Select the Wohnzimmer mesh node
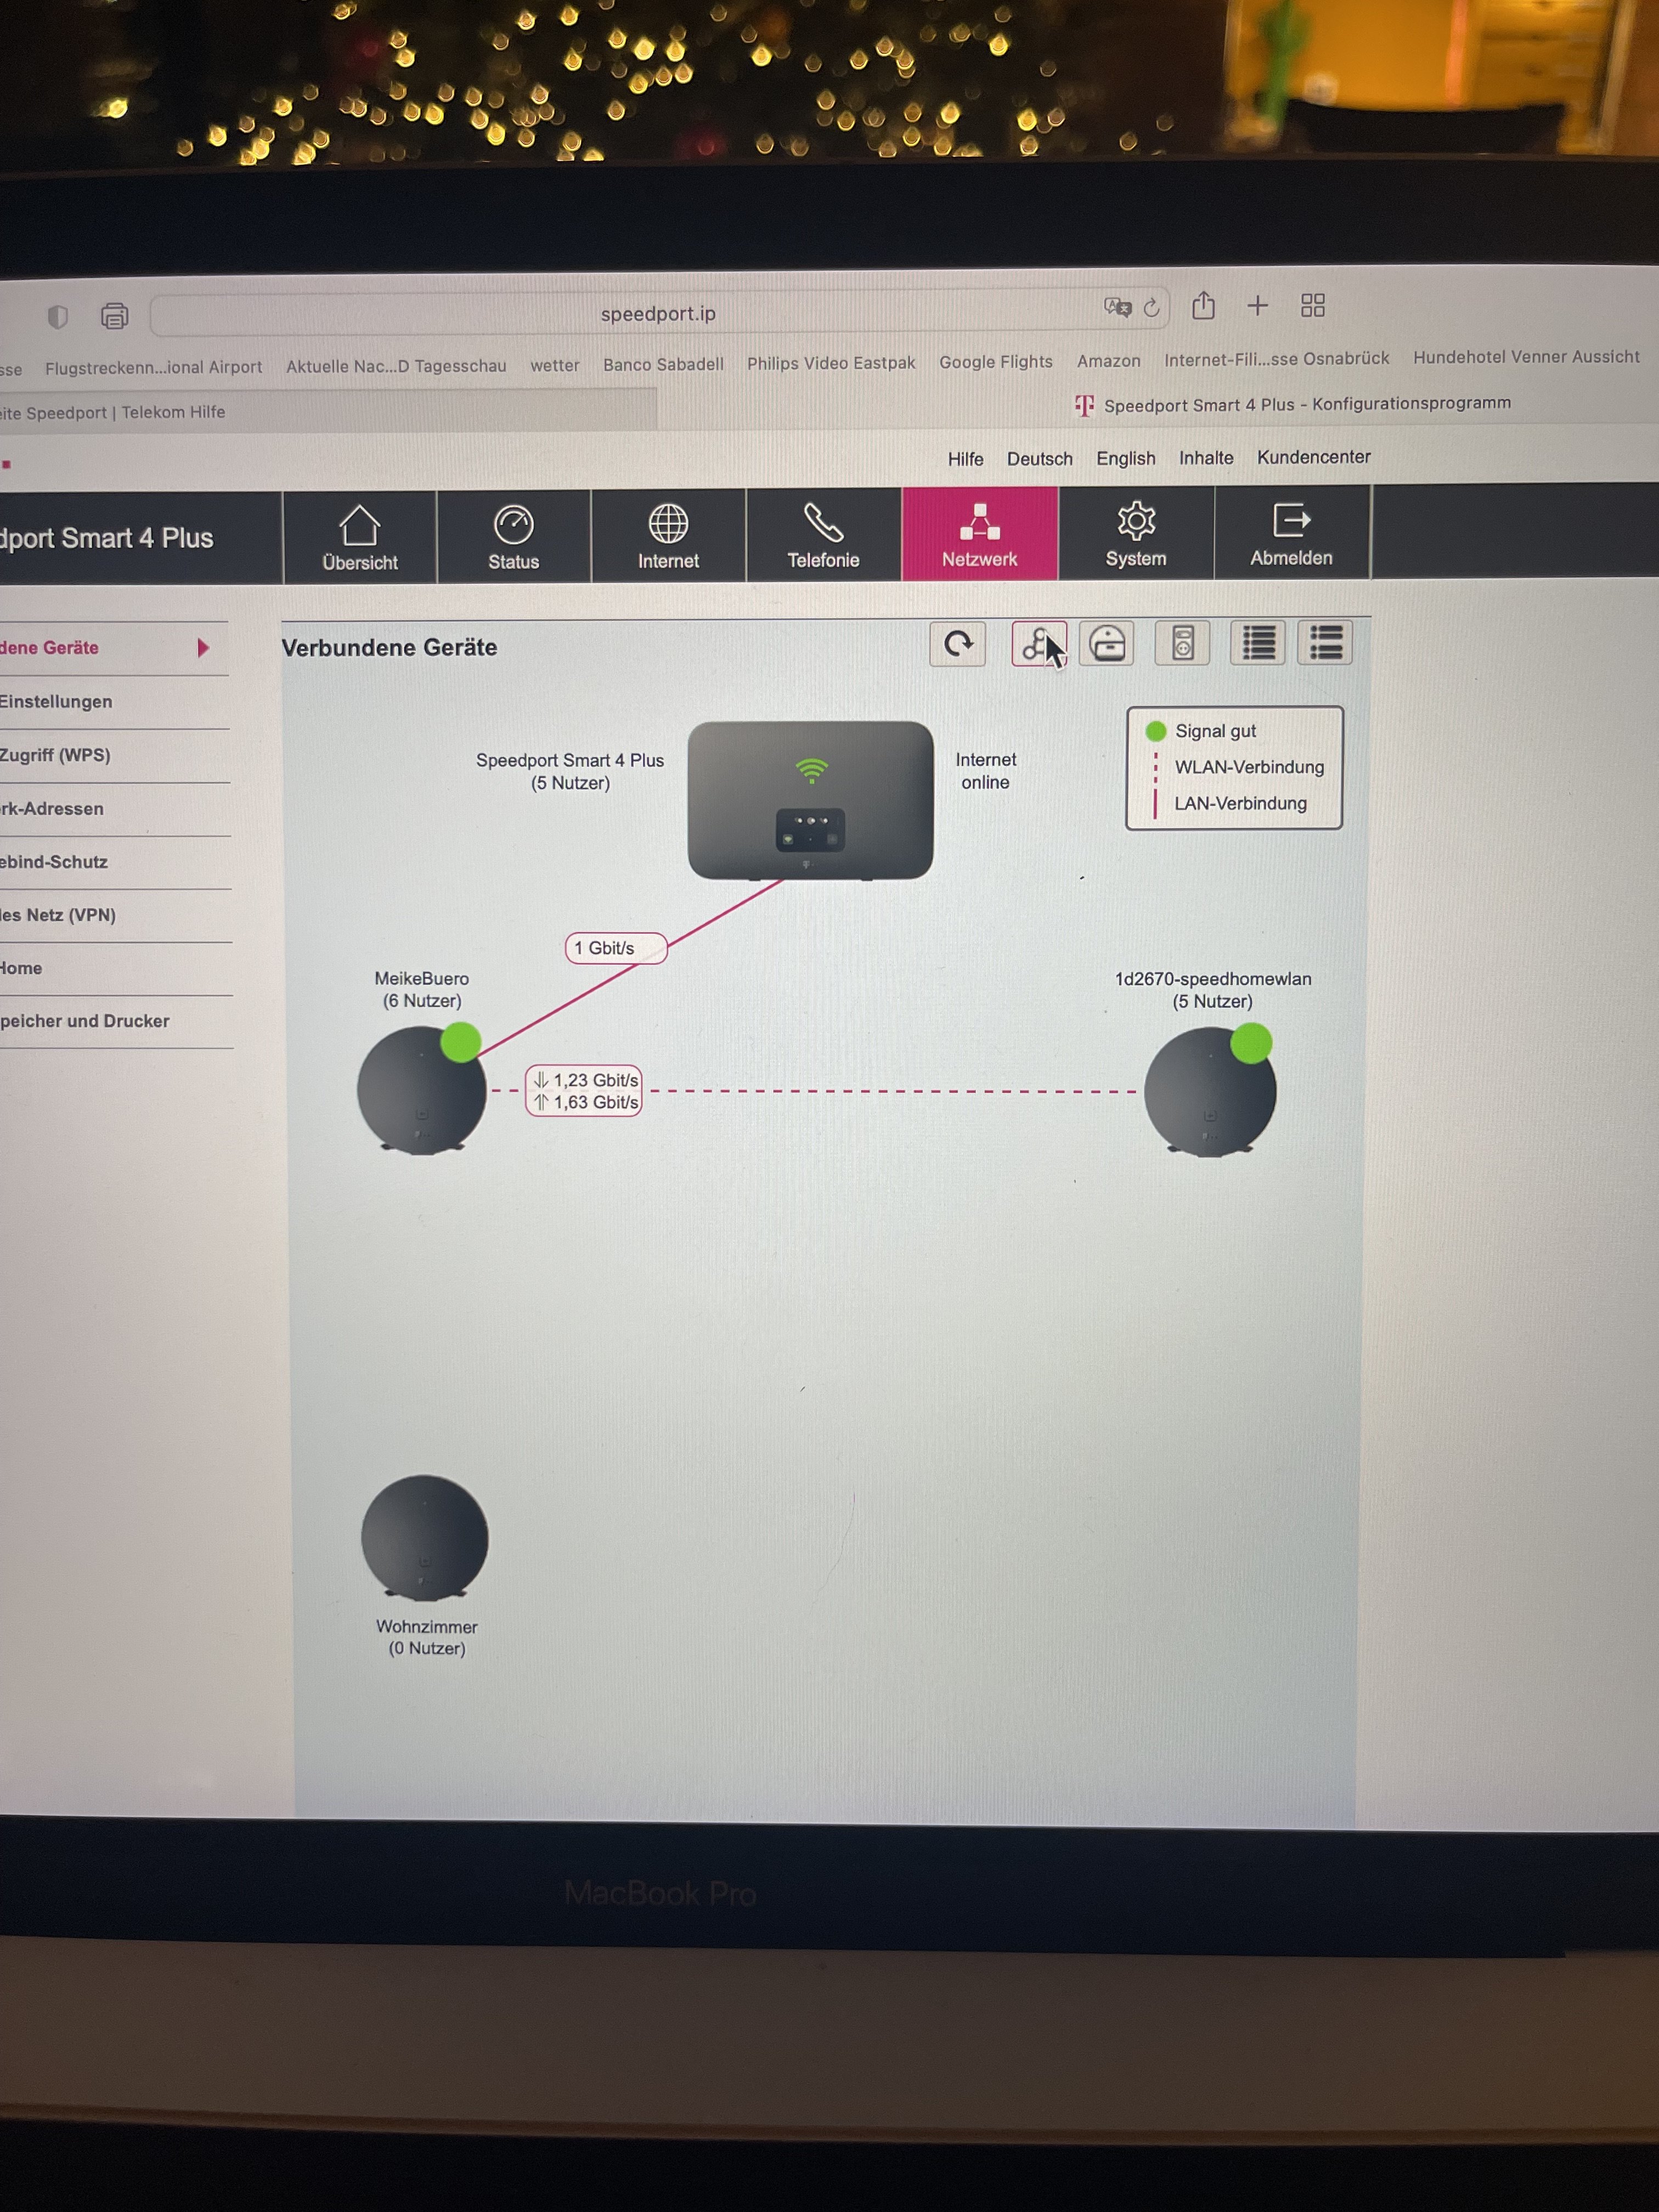 pyautogui.click(x=424, y=1537)
